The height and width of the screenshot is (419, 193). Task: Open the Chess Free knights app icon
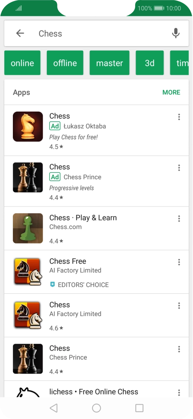(x=28, y=272)
